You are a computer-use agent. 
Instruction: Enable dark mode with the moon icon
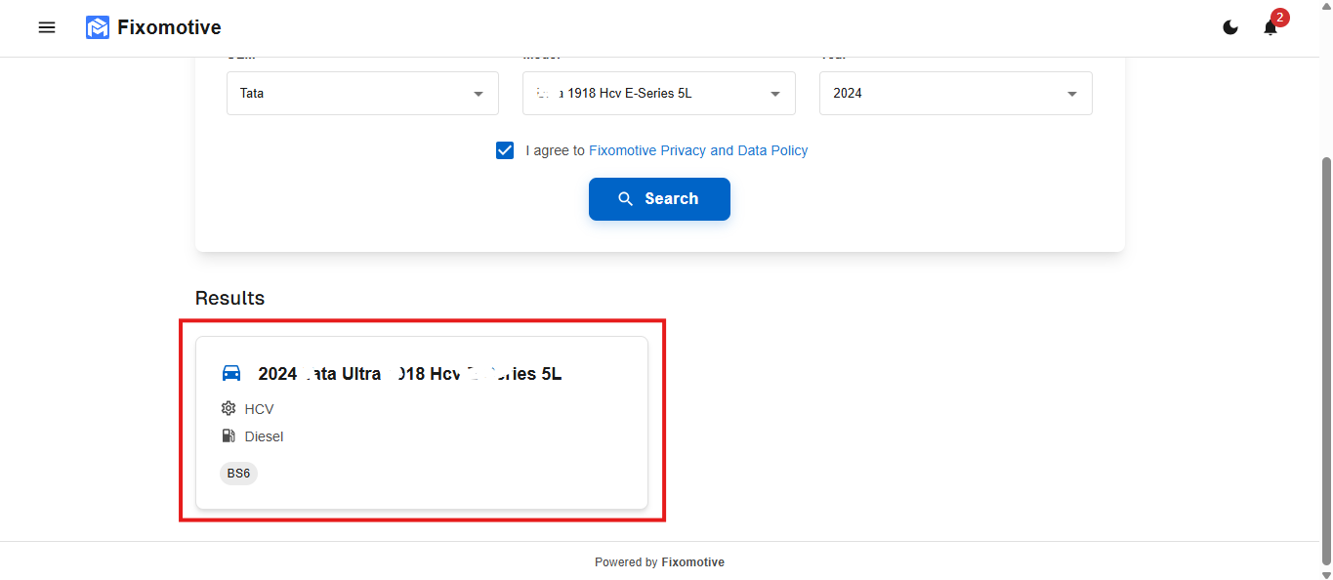(1230, 27)
